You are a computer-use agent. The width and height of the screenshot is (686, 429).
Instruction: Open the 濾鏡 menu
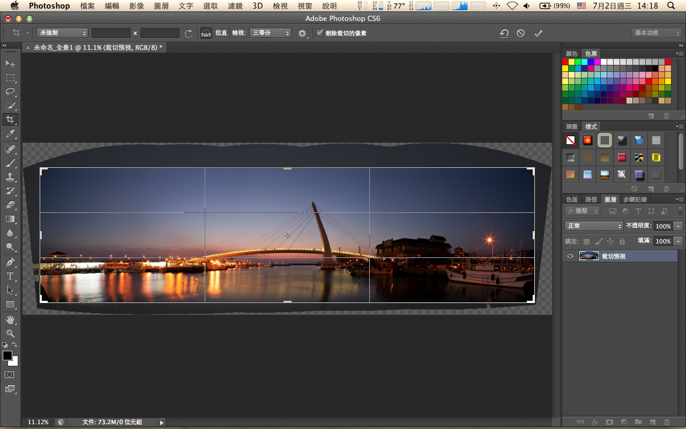click(235, 6)
